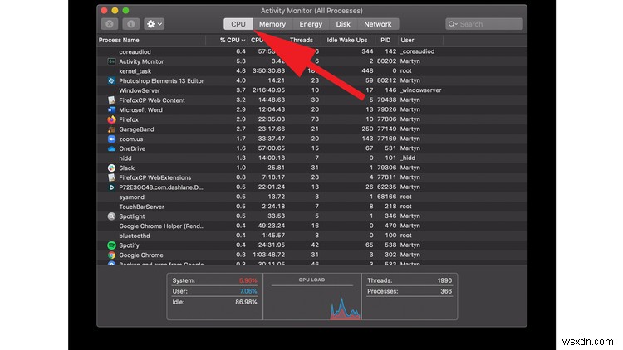This screenshot has width=623, height=350.
Task: Click the Threads count 1990
Action: click(444, 280)
